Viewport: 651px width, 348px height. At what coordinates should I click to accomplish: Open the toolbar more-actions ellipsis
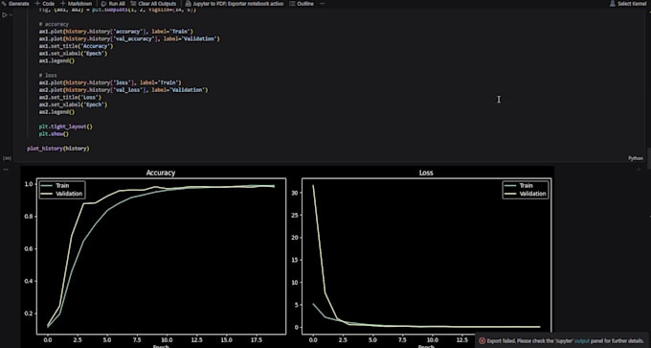(x=323, y=3)
